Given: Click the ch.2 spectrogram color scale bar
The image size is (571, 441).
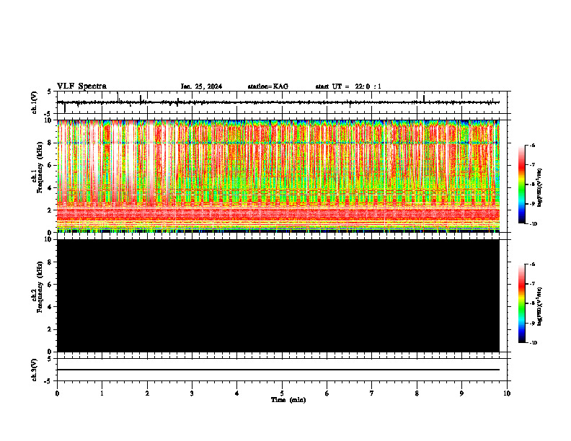Looking at the screenshot, I should [521, 303].
